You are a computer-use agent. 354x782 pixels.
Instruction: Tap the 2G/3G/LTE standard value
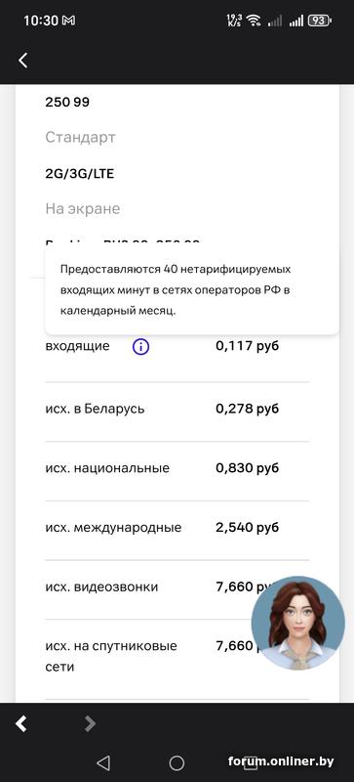coord(80,174)
